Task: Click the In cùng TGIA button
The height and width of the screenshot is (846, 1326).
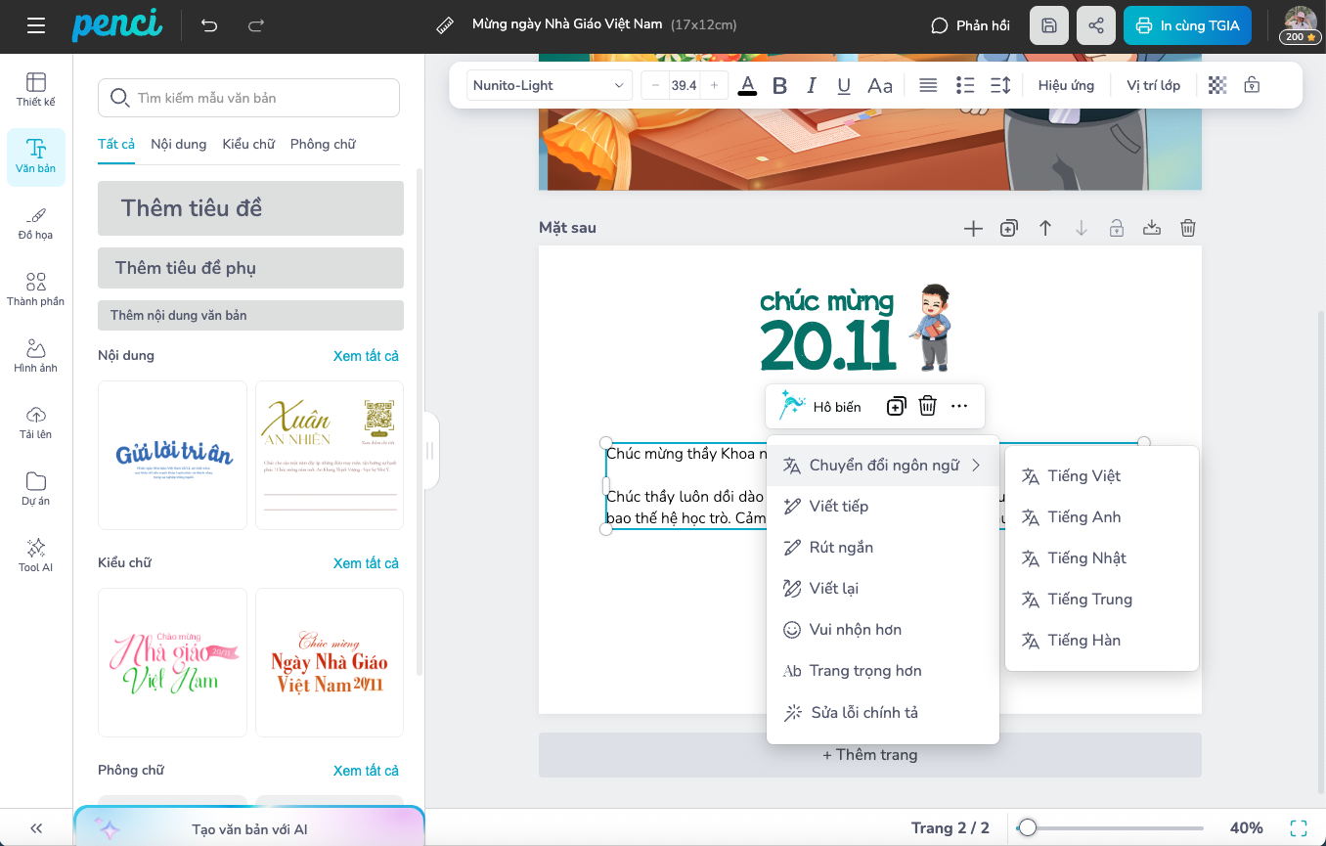Action: coord(1187,25)
